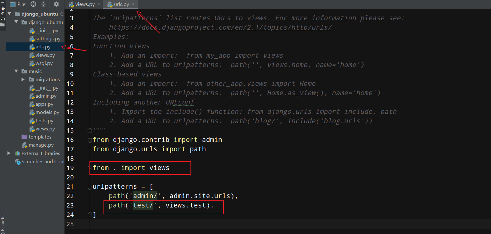Switch to the urls.py editor tab
This screenshot has height=234, width=491.
[118, 4]
